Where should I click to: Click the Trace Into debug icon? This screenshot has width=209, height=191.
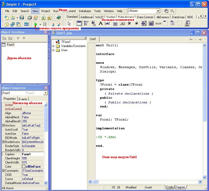[53, 24]
